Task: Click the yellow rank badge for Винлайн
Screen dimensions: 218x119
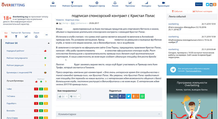Action: [46, 111]
